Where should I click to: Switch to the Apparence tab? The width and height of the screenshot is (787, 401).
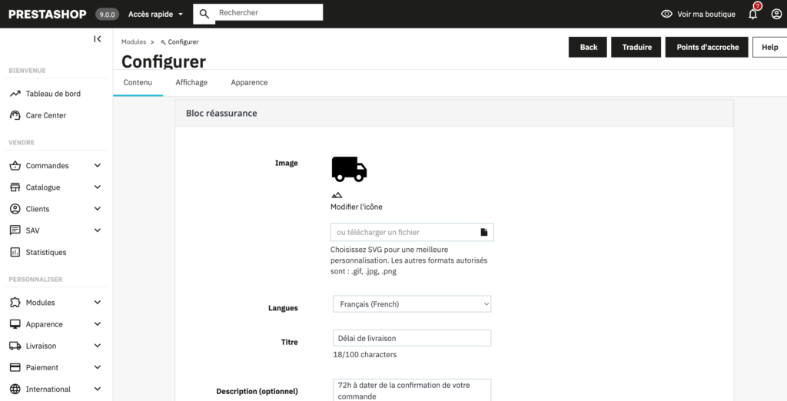249,82
